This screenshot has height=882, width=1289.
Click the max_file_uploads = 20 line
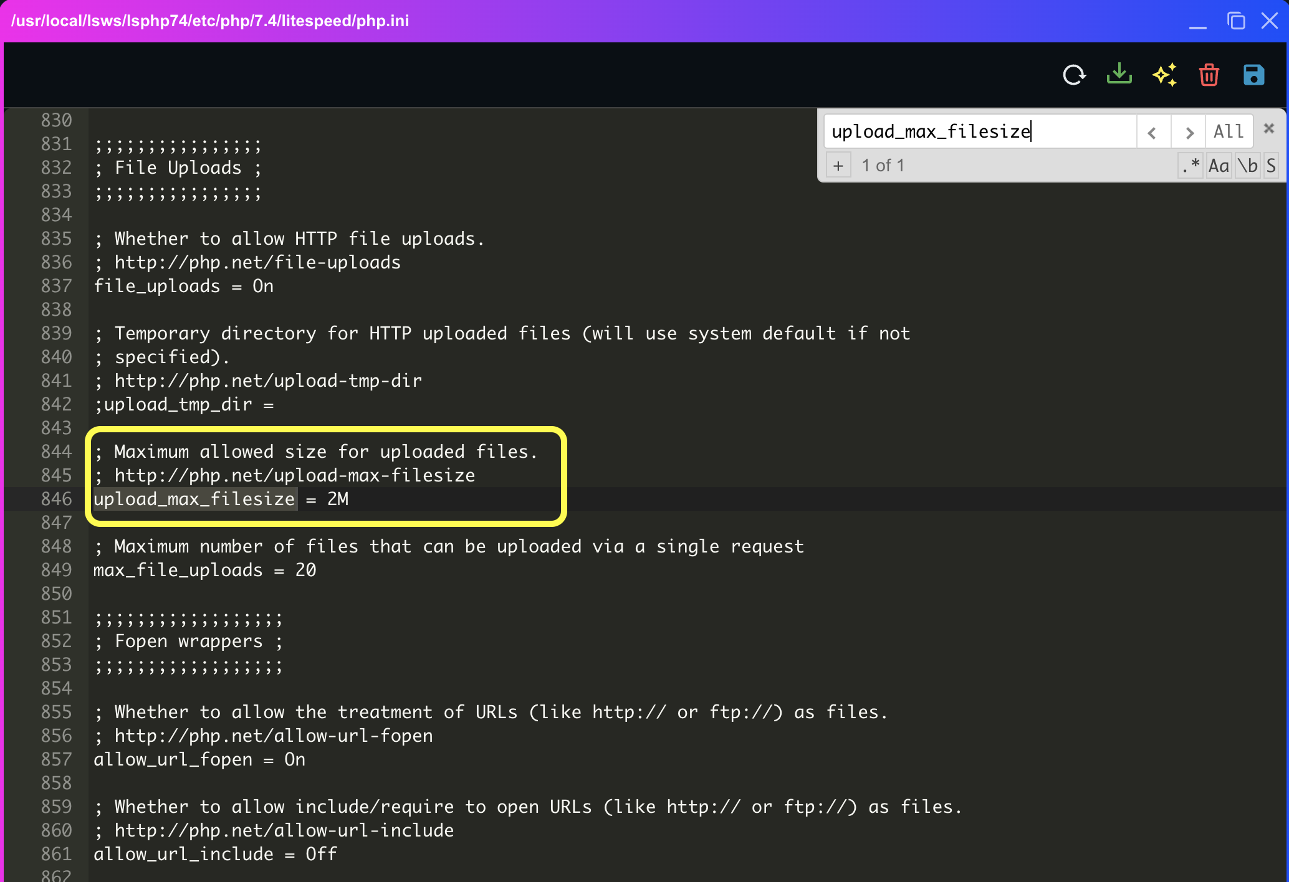(204, 570)
